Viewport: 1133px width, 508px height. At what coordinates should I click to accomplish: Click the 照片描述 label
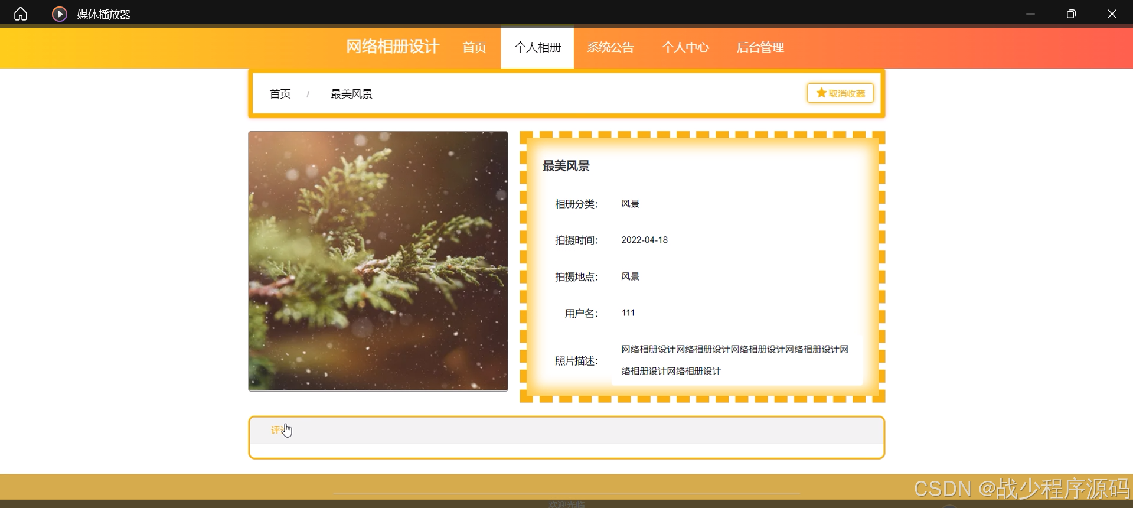coord(576,360)
